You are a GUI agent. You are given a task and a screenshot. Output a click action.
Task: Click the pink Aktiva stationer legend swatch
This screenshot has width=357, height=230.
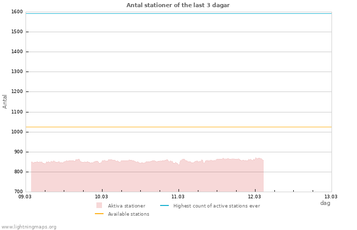click(x=99, y=205)
